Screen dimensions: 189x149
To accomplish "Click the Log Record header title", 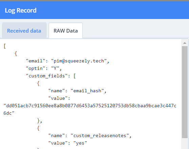I will pos(21,11).
